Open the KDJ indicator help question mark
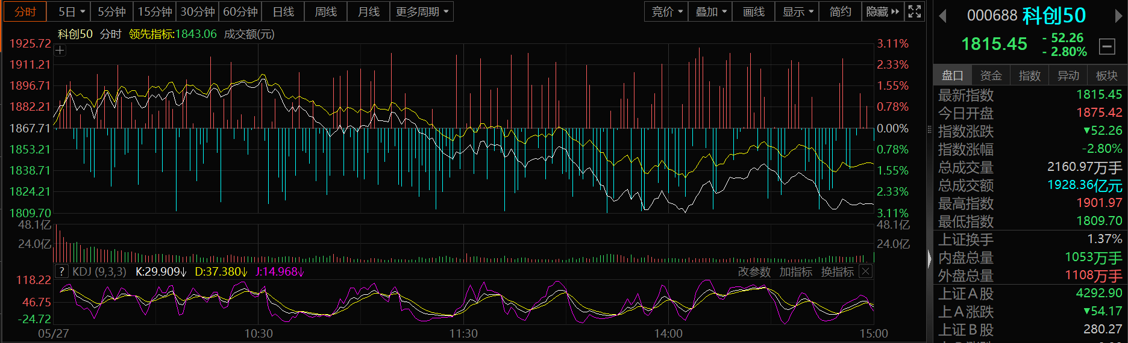 coord(61,271)
